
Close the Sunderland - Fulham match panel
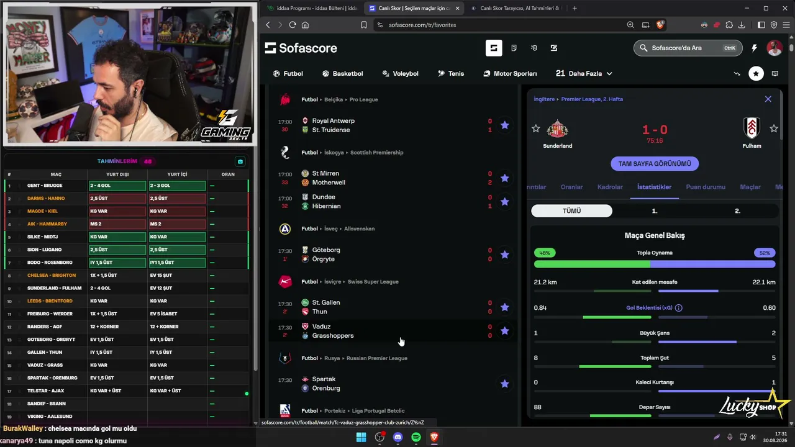(768, 99)
